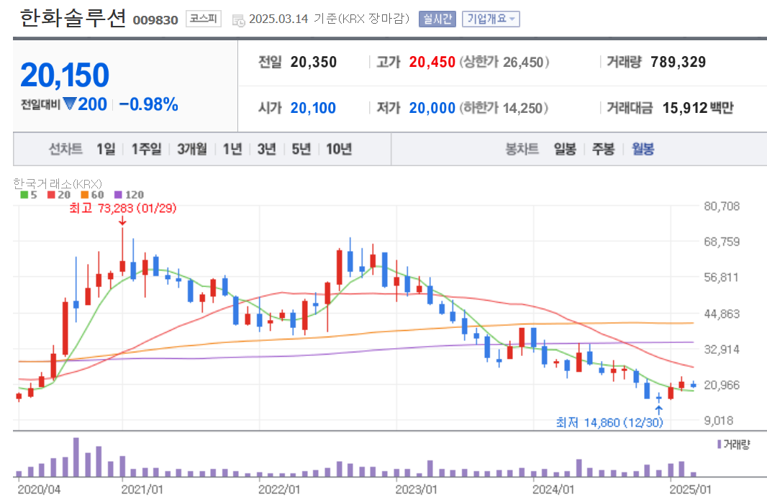Open the 기업개요 dropdown
Image resolution: width=767 pixels, height=502 pixels.
[491, 19]
